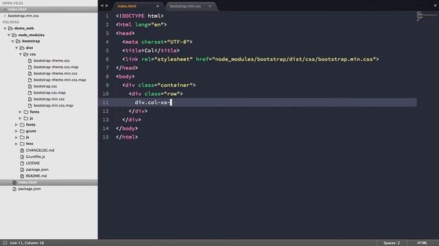Viewport: 439px width, 246px height.
Task: Switch to the bootstrap.min.css tab
Action: 185,6
